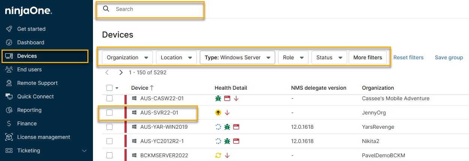
Task: Click the Get started rocket icon
Action: (9, 29)
